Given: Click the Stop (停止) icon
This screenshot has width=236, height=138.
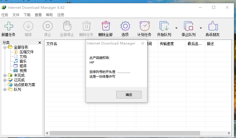Looking at the screenshot, I should [48, 26].
